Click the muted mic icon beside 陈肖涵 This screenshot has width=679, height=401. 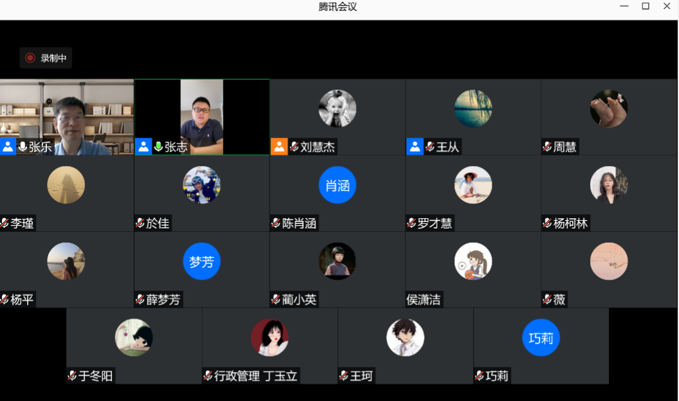coord(276,223)
